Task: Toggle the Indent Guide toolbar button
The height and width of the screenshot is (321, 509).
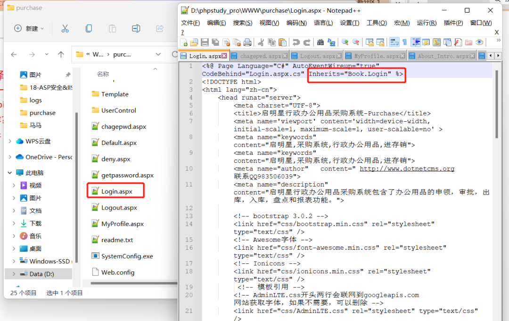Action: [x=416, y=42]
